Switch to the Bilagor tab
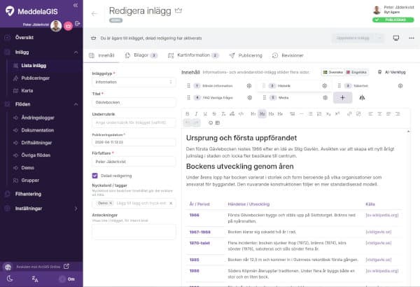 tap(141, 55)
